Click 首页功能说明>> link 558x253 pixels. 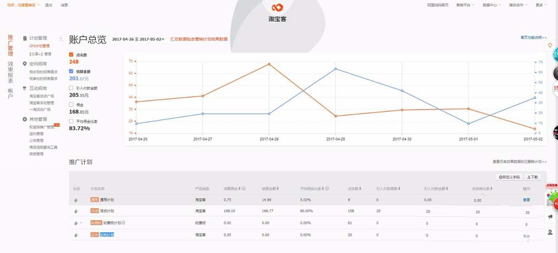[533, 37]
